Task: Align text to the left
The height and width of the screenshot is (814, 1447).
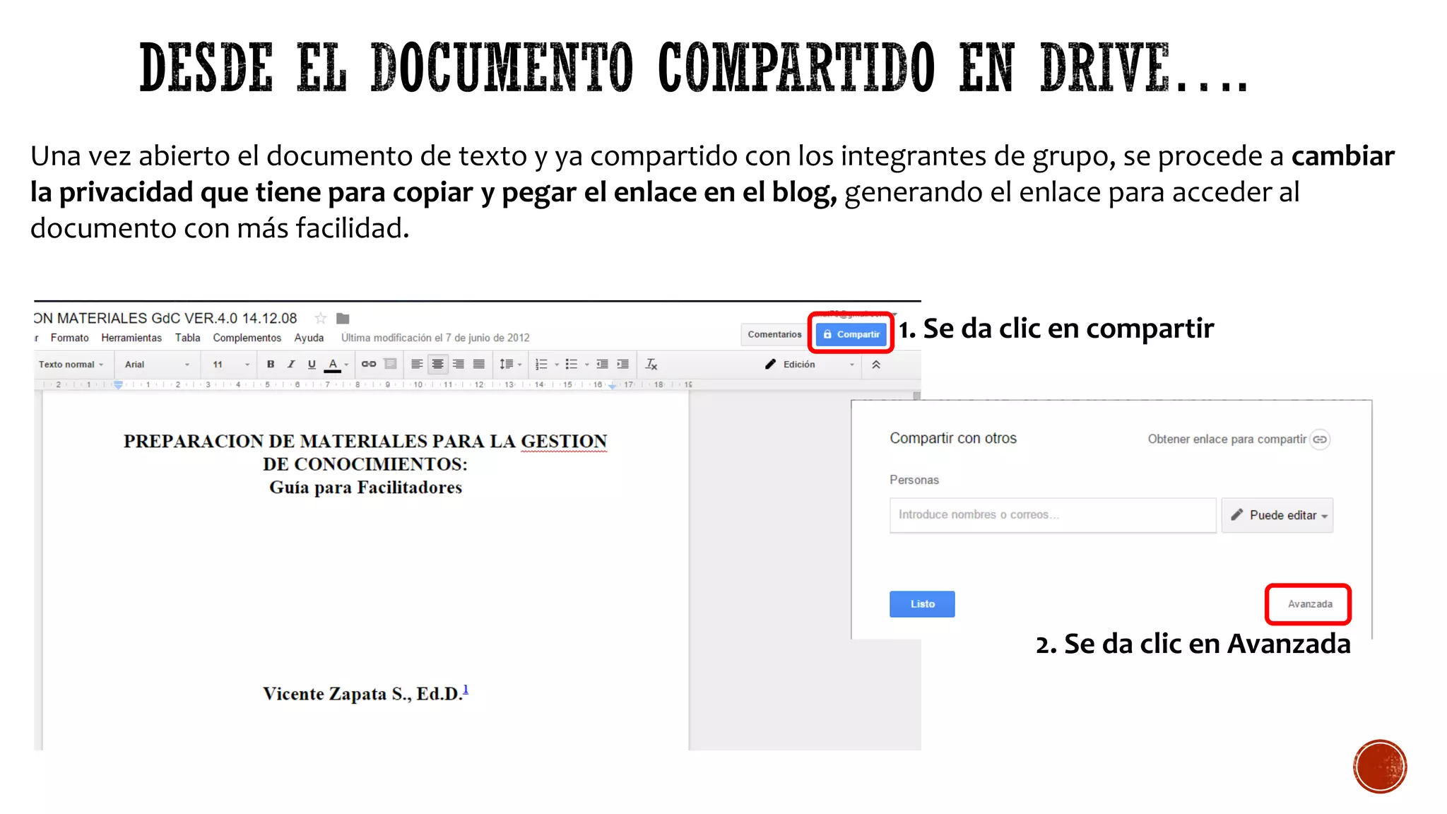Action: coord(417,365)
